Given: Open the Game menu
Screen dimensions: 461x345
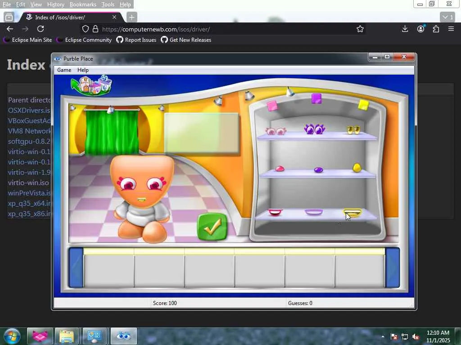Looking at the screenshot, I should click(64, 70).
